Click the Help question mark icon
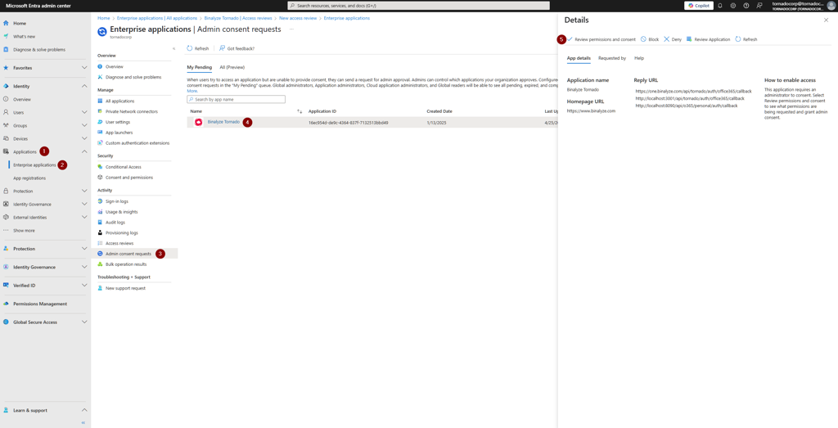 [746, 6]
